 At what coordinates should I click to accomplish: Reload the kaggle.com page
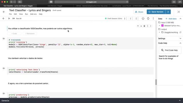pyautogui.click(x=127, y=2)
